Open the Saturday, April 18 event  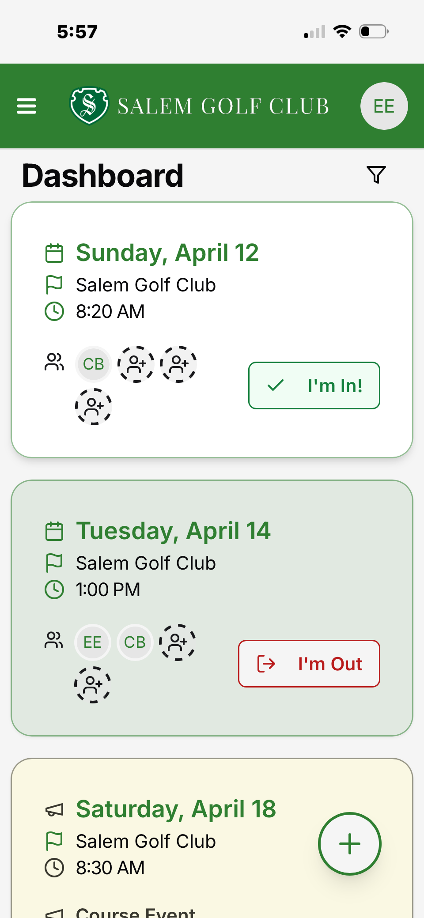[x=176, y=809]
